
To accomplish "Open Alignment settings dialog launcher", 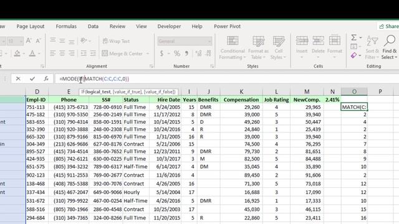I will [x=151, y=67].
